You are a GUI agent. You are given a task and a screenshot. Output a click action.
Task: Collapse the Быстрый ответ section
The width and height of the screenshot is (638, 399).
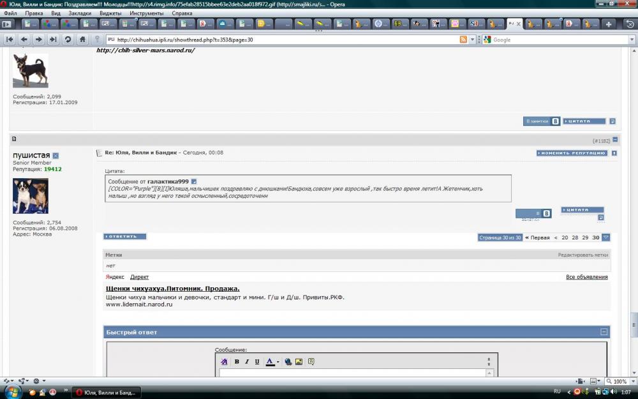coord(604,332)
